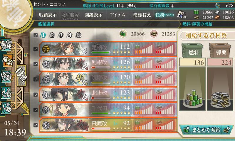Go to the 入渠 docking icon

[6, 93]
